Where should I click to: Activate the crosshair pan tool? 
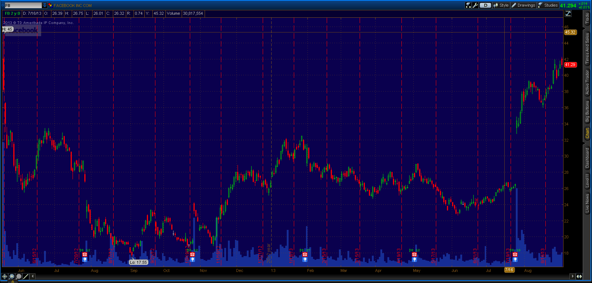click(x=5, y=276)
